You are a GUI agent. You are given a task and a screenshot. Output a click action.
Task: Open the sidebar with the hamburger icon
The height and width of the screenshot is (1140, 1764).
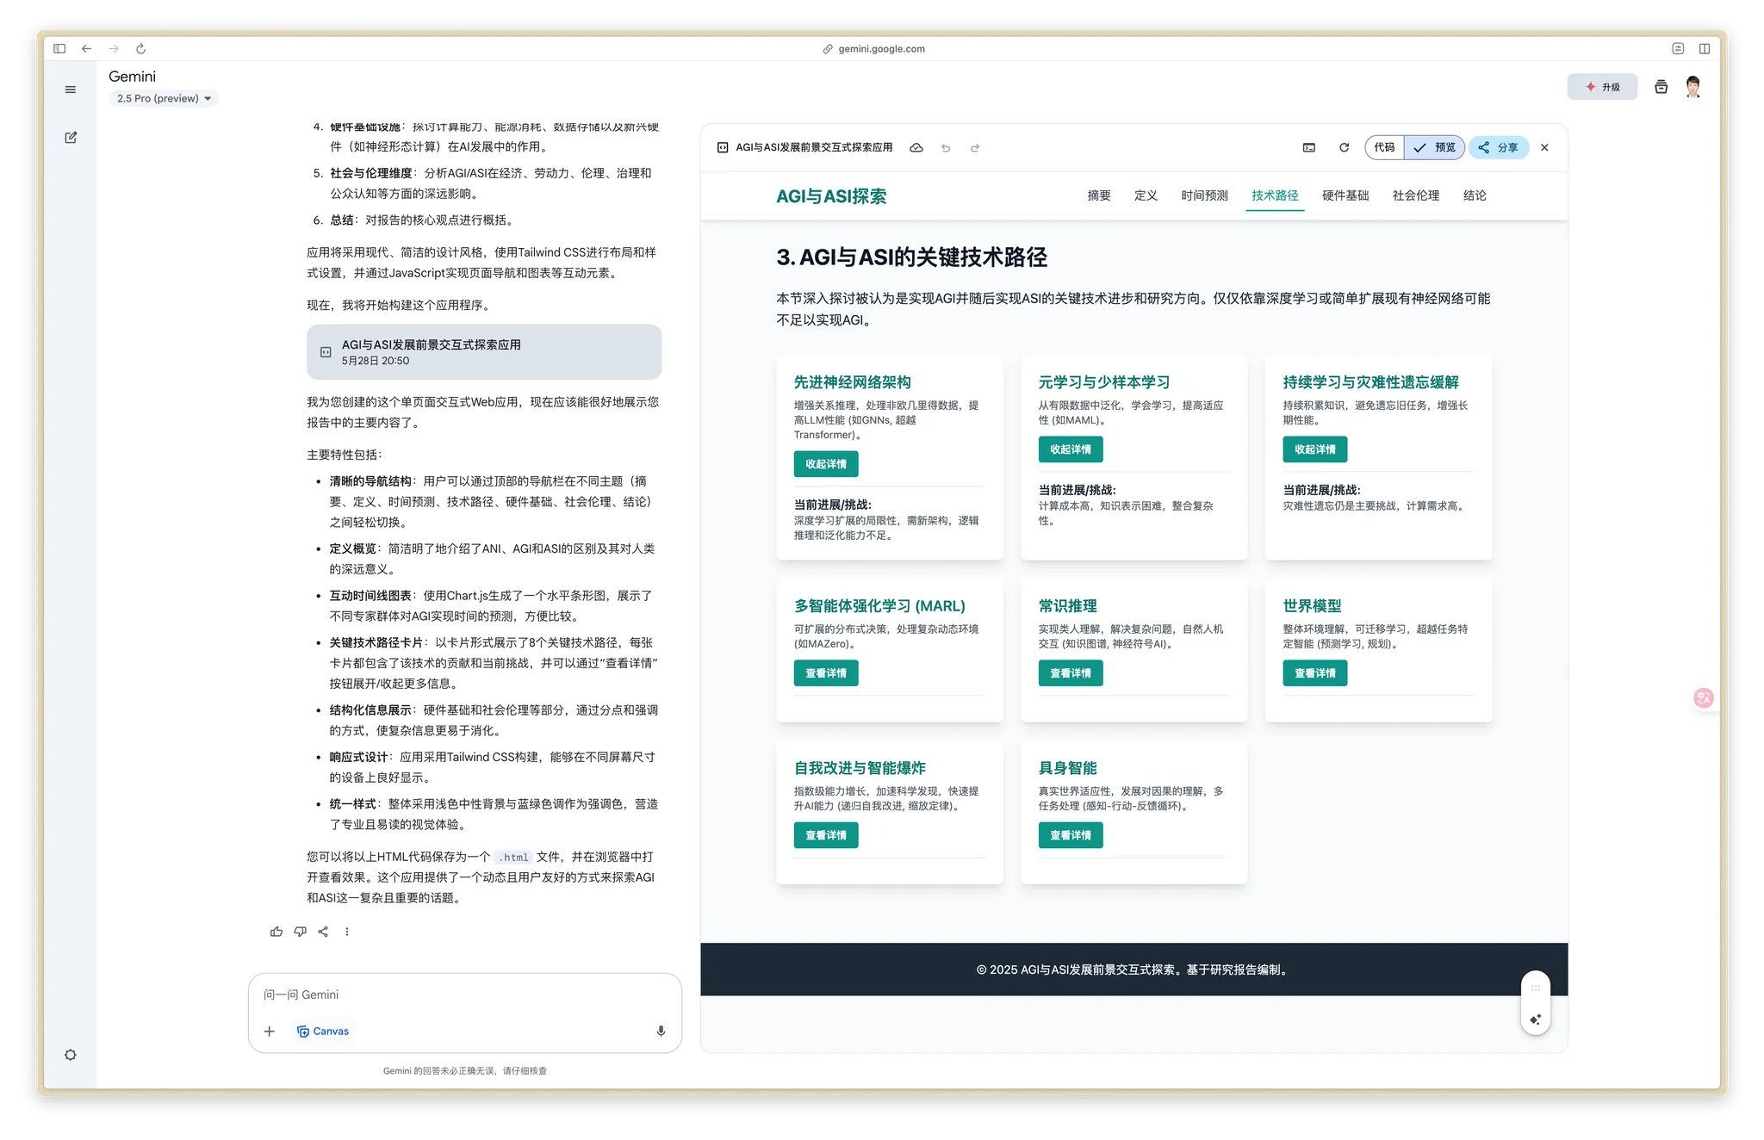[x=71, y=89]
